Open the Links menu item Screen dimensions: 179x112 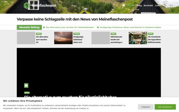158,5
